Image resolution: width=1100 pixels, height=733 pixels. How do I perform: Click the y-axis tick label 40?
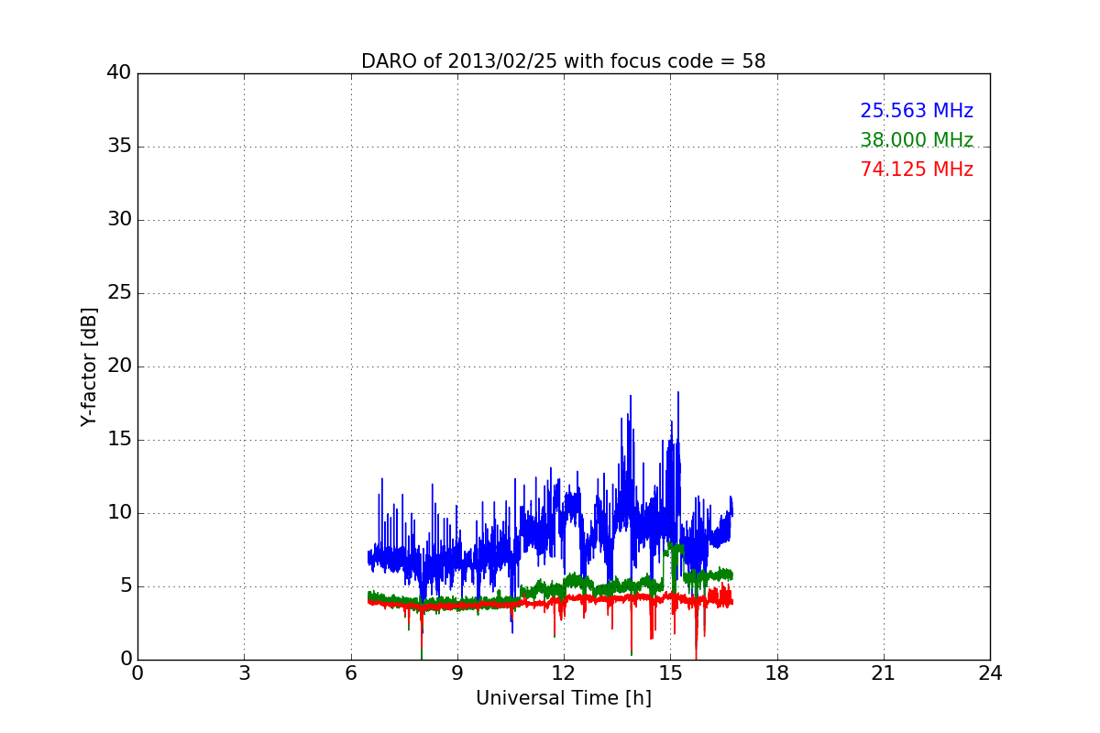pos(119,73)
